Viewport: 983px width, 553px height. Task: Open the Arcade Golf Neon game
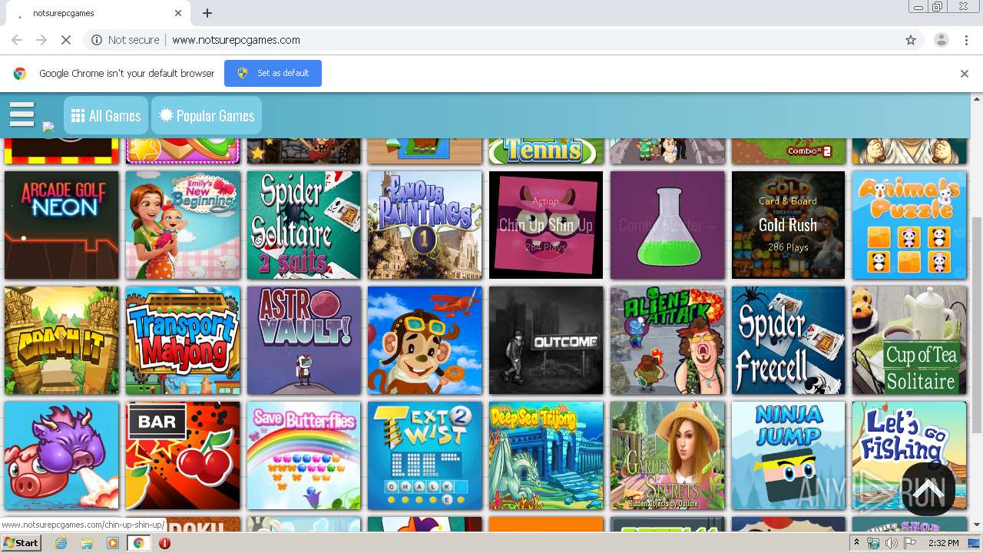pyautogui.click(x=61, y=225)
